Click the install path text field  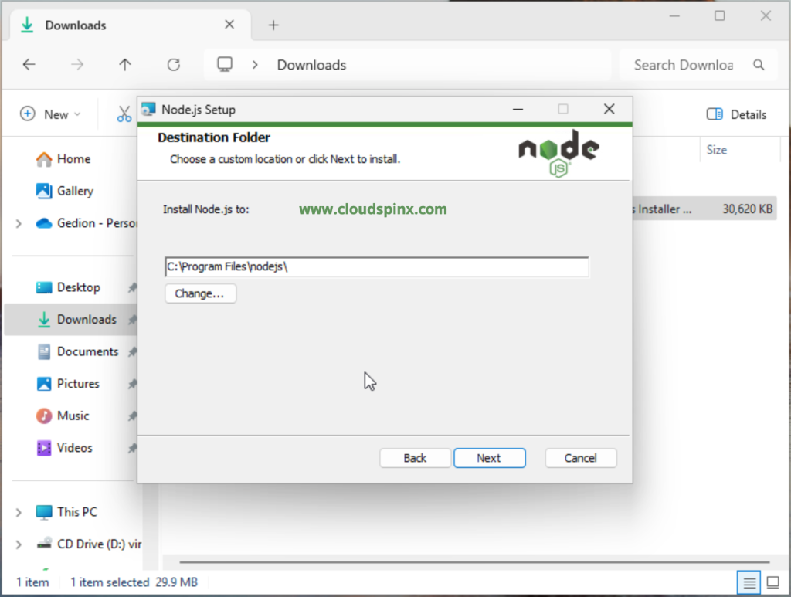coord(376,267)
